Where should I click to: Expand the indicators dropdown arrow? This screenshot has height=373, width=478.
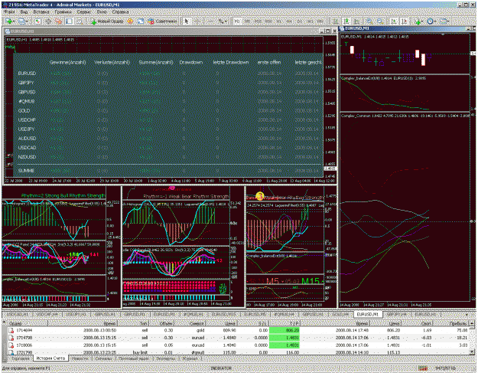(x=423, y=21)
